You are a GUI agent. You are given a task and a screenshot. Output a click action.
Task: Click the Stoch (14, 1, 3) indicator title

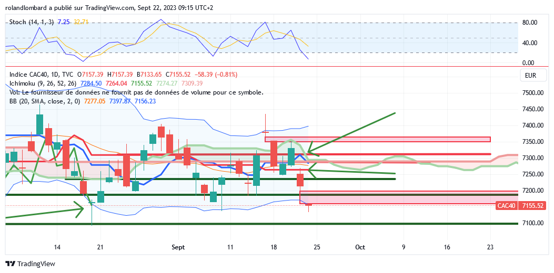(32, 22)
